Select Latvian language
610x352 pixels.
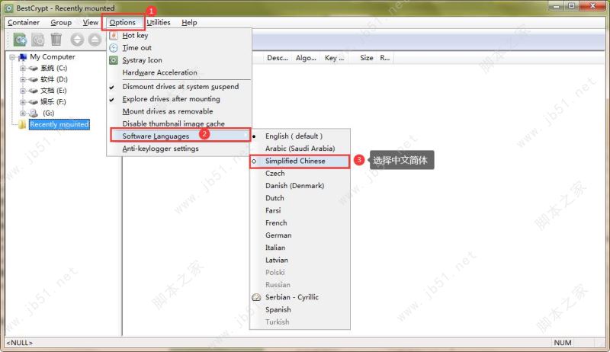click(300, 261)
